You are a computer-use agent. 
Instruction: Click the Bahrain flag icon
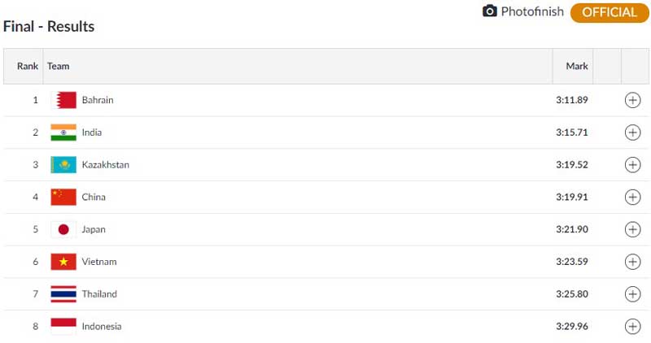pos(63,100)
